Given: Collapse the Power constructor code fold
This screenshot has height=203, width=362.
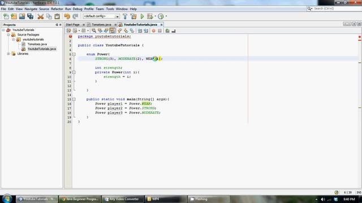Looking at the screenshot, I should (x=74, y=72).
